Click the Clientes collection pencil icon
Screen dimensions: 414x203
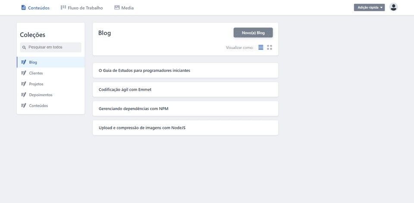click(23, 73)
